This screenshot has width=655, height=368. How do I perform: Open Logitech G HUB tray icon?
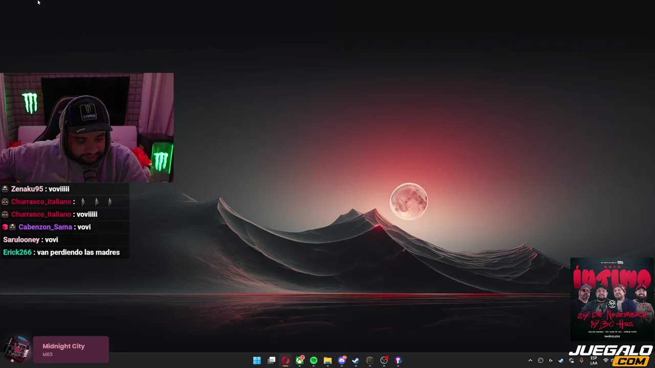[551, 360]
